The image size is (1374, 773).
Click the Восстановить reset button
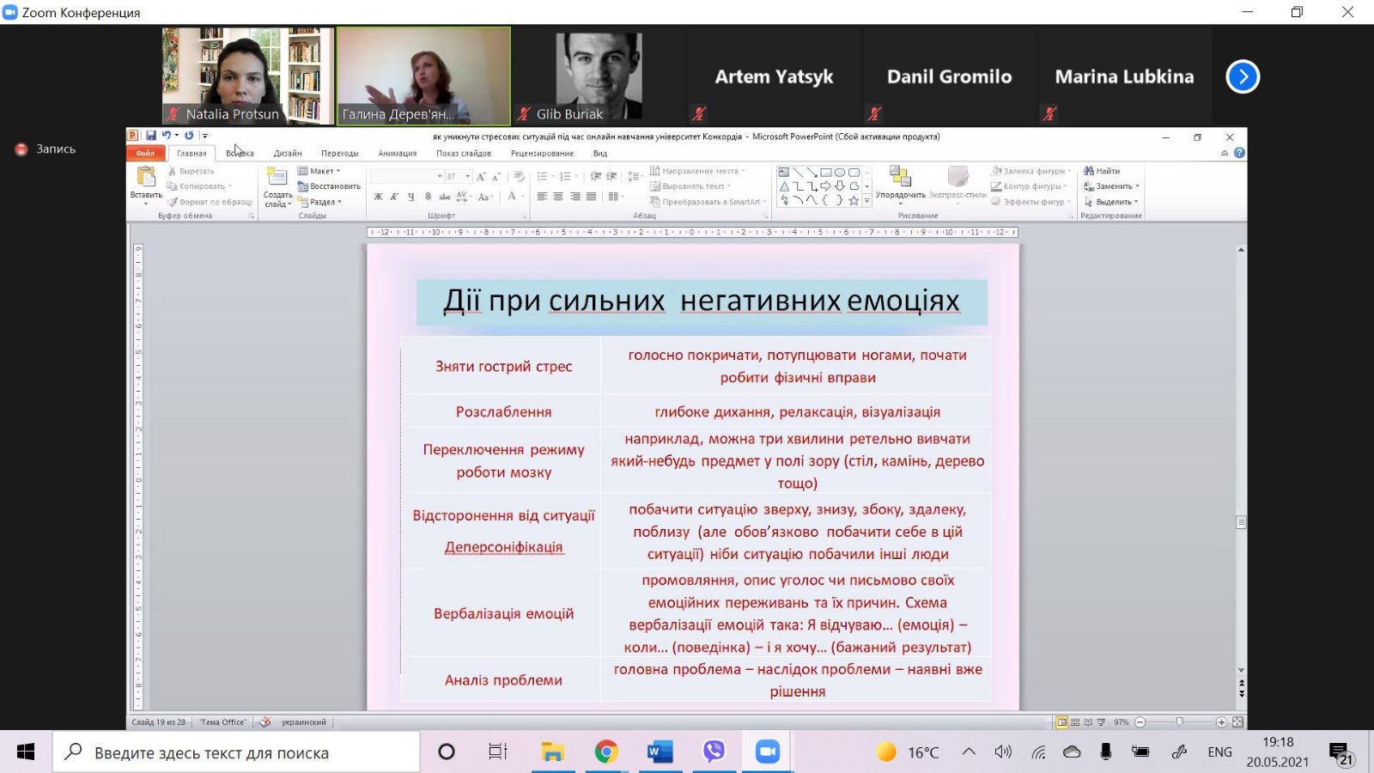click(329, 186)
